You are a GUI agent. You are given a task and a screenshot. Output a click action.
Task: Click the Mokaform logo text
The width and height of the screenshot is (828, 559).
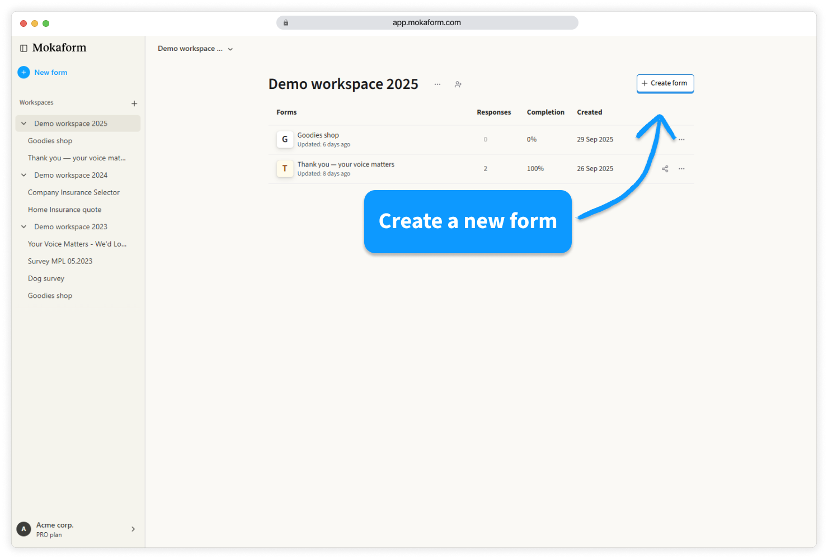click(59, 48)
